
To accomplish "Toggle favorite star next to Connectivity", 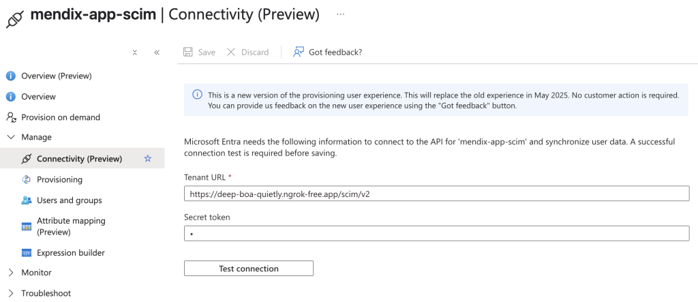I will tap(148, 159).
